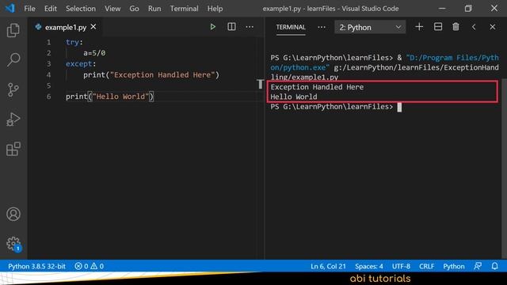Restore down the Visual Studio Code window
Screen dimensions: 507x285
coord(468,9)
